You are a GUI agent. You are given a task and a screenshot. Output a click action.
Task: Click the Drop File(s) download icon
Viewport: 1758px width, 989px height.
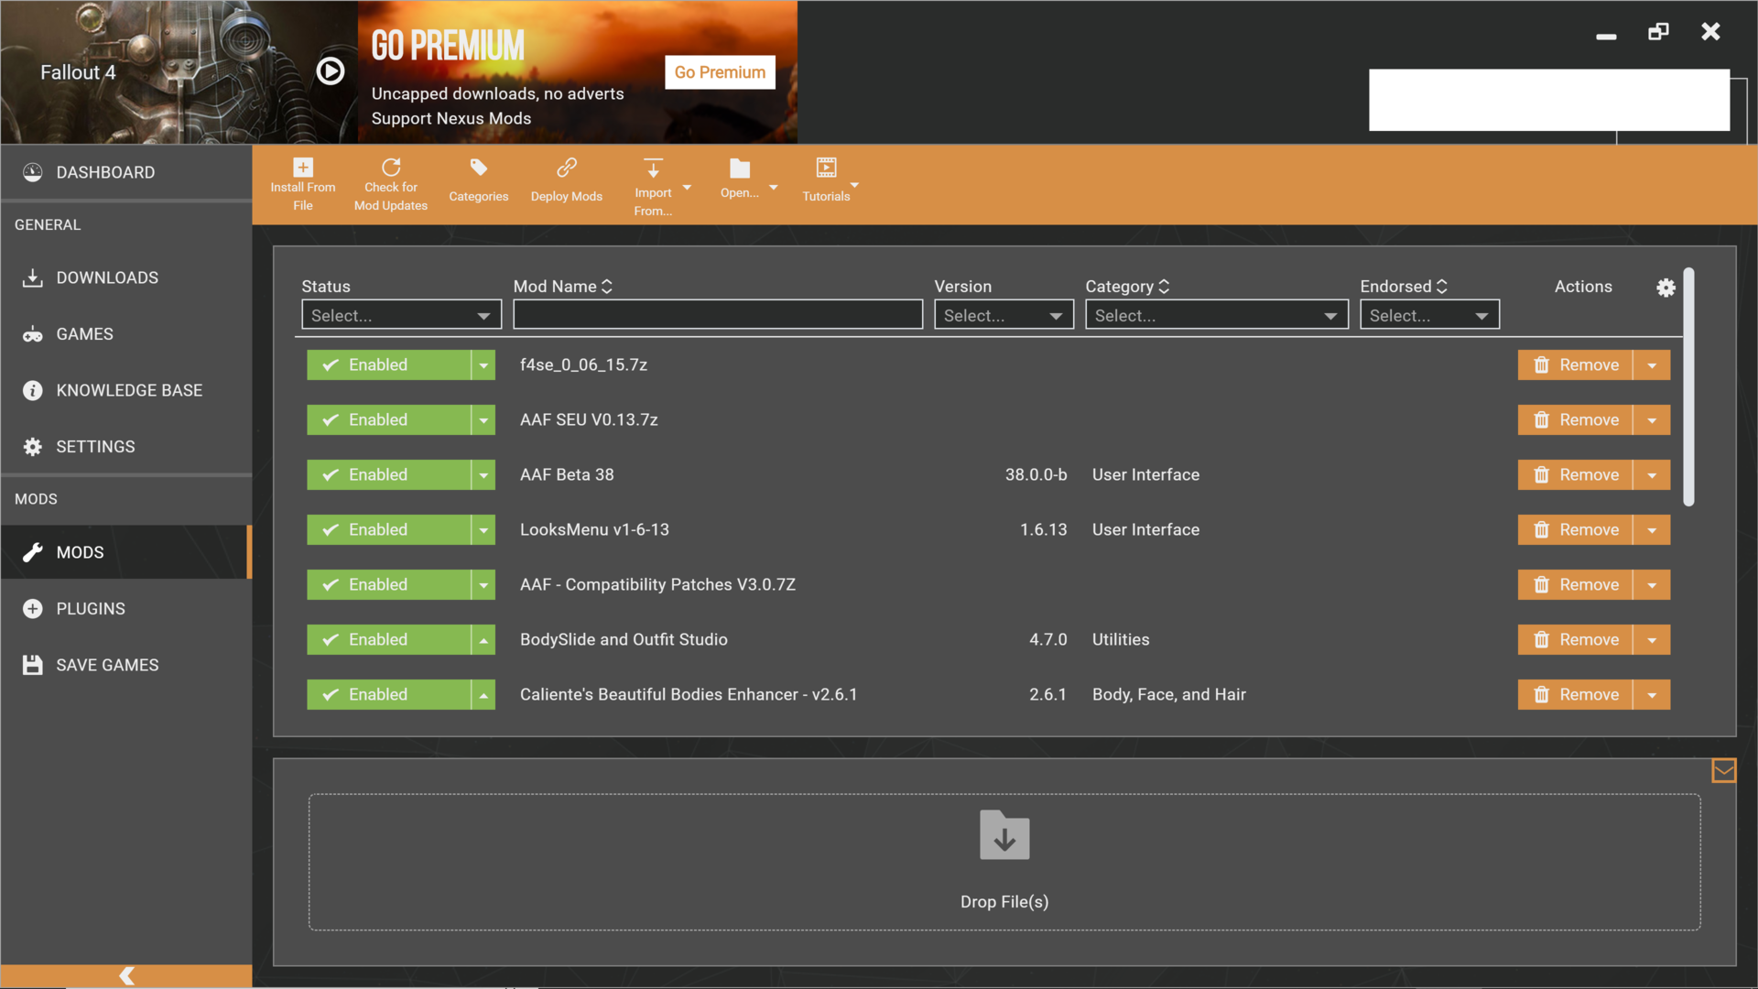pos(1004,835)
